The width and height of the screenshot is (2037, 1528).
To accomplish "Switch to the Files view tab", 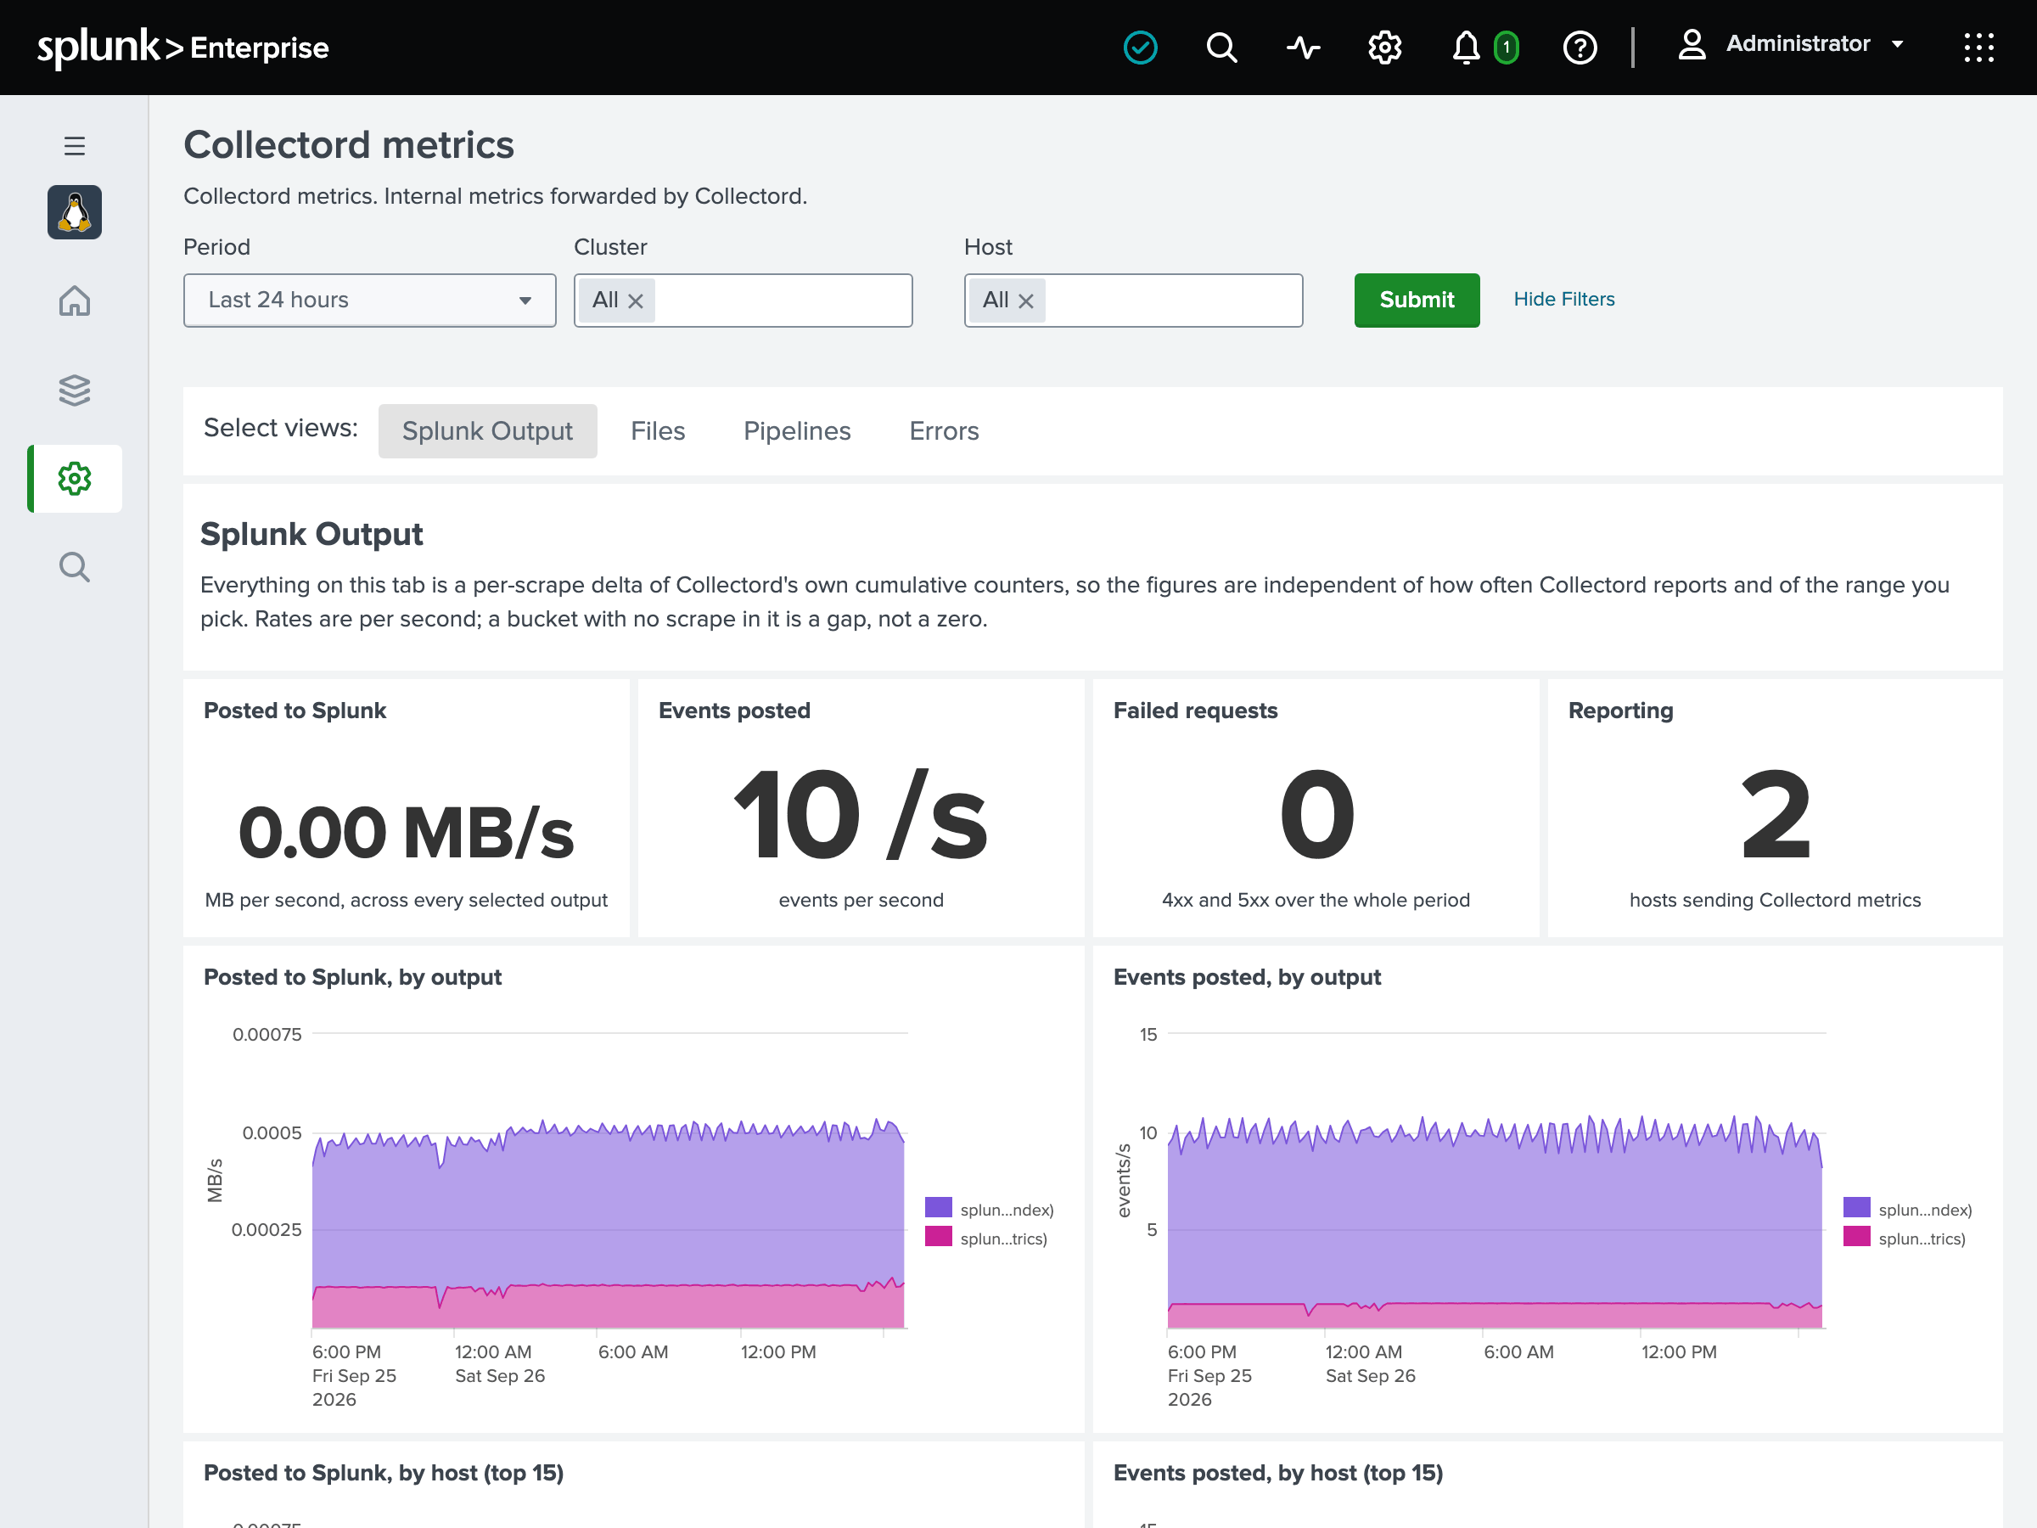I will tap(658, 430).
